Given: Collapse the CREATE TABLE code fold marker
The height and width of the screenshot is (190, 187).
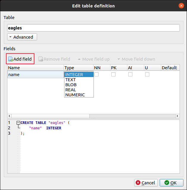Looking at the screenshot, I should pos(18,123).
